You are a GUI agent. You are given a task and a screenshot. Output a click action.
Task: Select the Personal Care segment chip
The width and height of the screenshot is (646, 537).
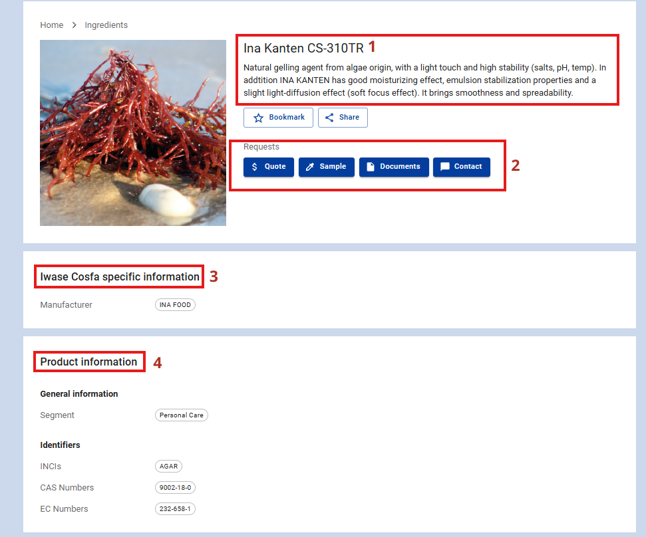click(181, 415)
